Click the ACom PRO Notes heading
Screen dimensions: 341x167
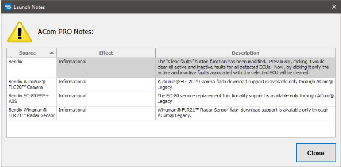point(66,32)
